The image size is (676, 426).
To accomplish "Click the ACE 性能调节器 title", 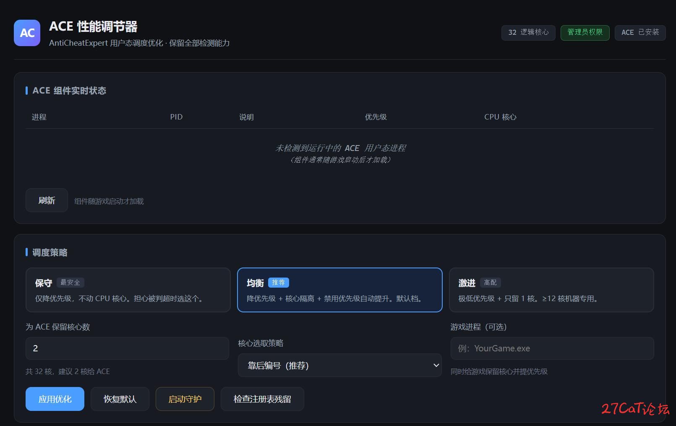I will click(93, 26).
